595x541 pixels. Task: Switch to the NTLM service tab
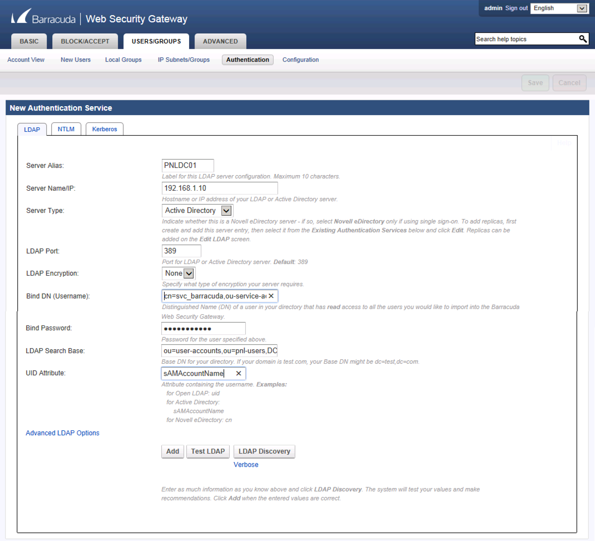(66, 129)
